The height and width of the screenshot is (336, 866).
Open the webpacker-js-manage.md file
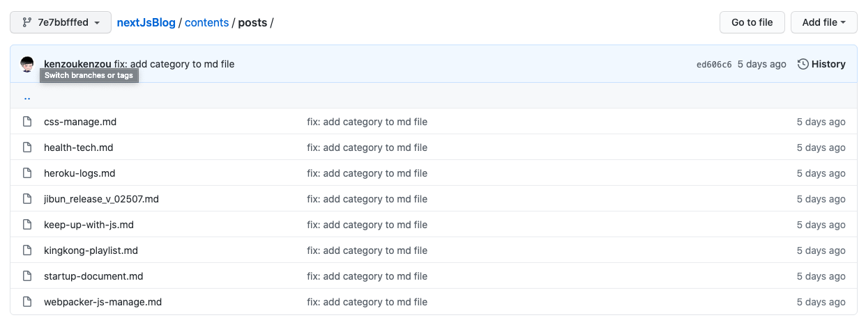[x=102, y=302]
